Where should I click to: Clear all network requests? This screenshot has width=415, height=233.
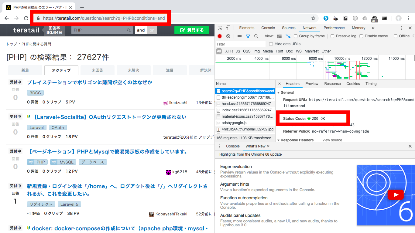[228, 36]
